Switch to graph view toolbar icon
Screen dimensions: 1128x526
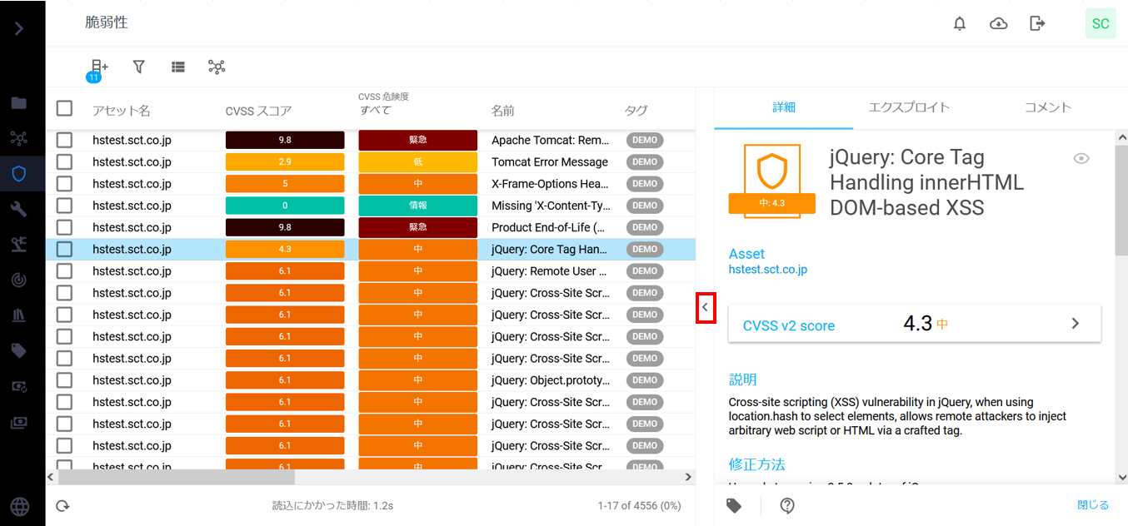click(x=217, y=67)
